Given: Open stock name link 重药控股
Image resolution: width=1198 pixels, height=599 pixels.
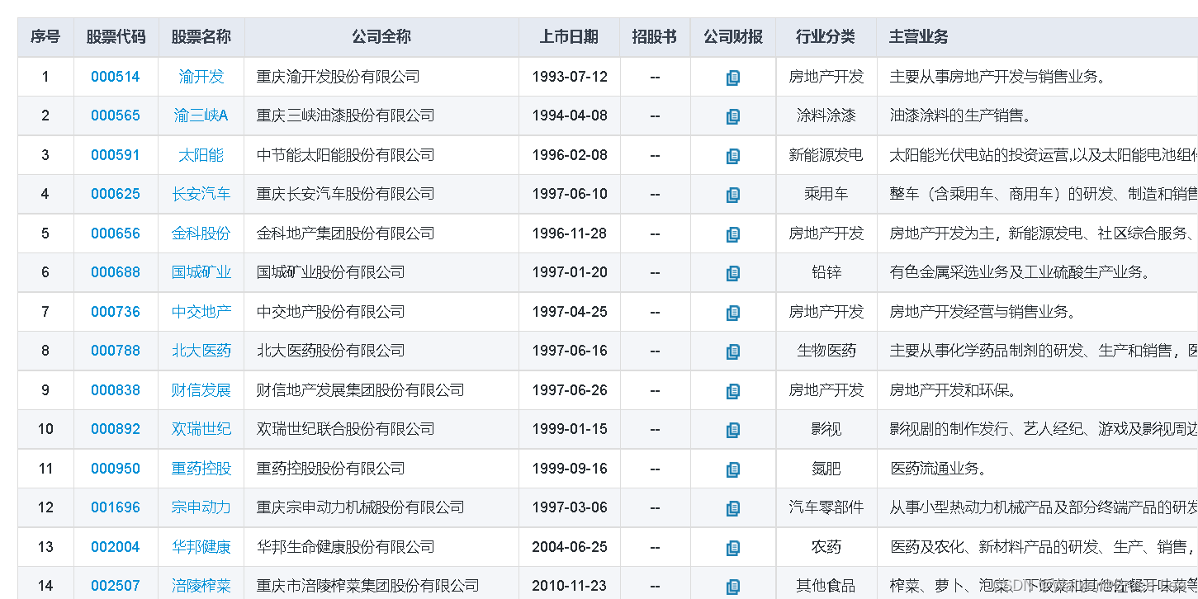Looking at the screenshot, I should 201,469.
